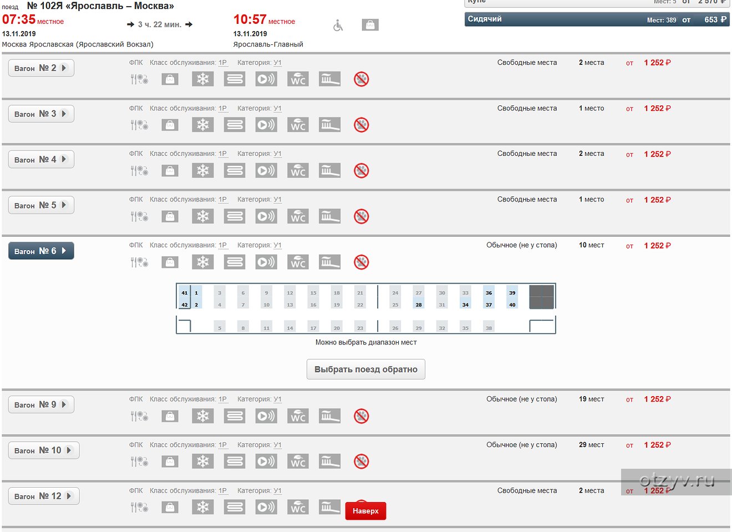Click the air conditioning snowflake icon for wagon 2
Viewport: 732px width, 532px height.
pyautogui.click(x=202, y=79)
